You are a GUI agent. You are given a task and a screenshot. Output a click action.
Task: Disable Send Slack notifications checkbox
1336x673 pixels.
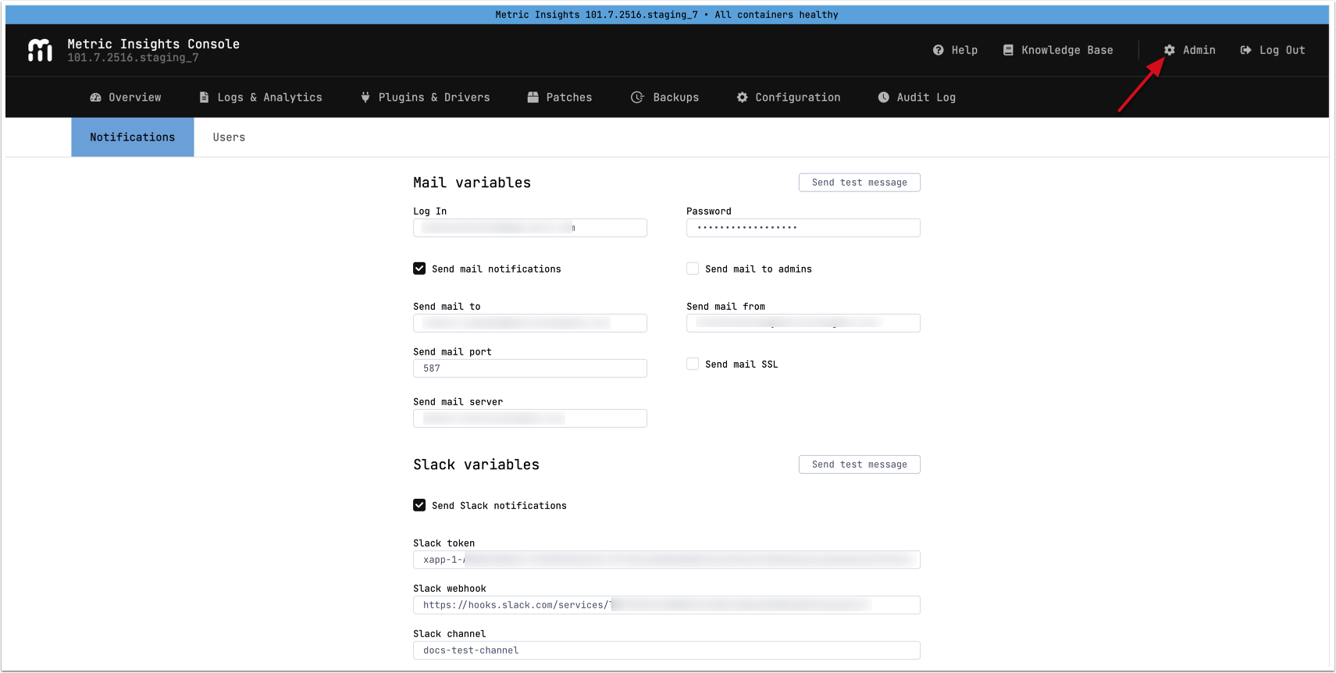point(419,505)
